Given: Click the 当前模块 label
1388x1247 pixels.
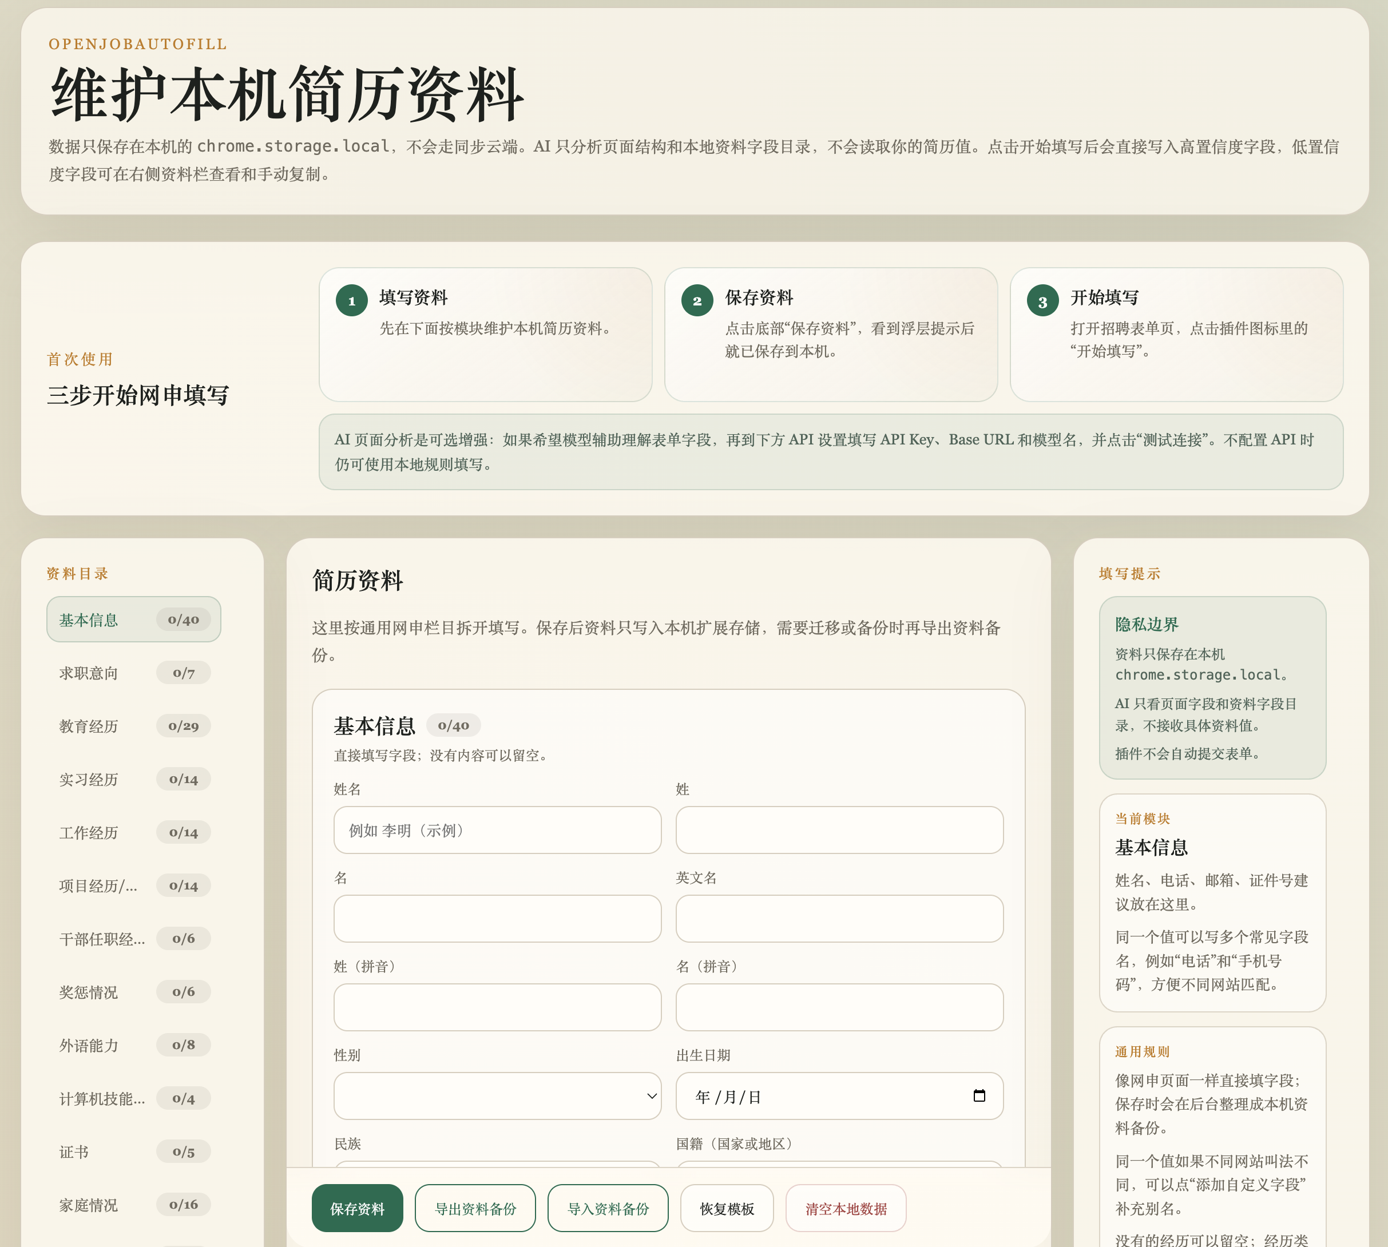Looking at the screenshot, I should coord(1143,818).
